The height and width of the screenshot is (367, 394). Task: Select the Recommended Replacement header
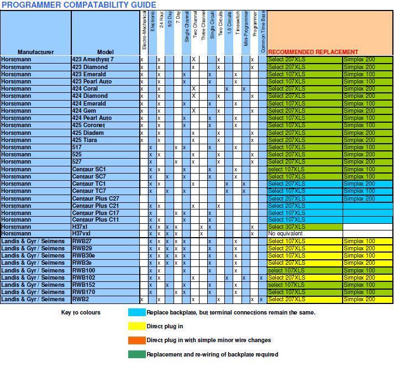click(x=313, y=52)
